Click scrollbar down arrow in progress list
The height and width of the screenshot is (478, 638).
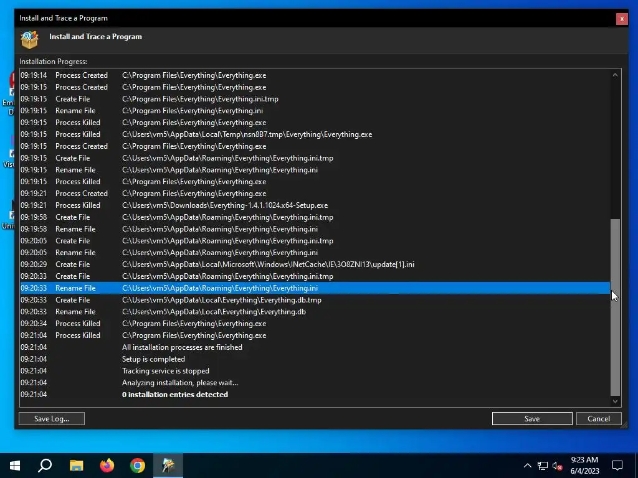click(615, 401)
